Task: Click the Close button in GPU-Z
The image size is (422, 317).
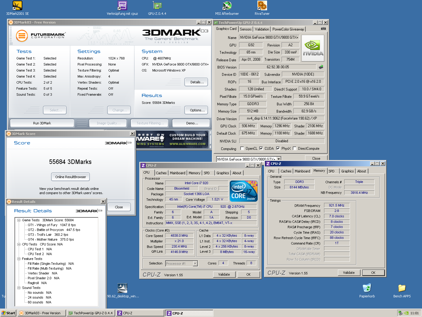Action: [316, 158]
